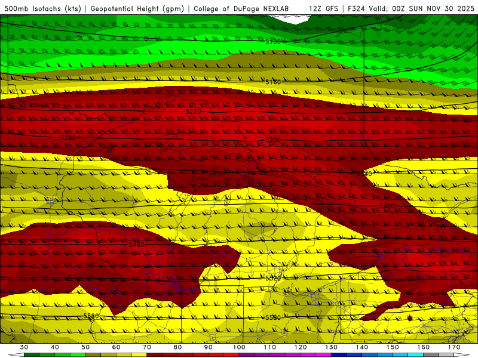478x358 pixels.
Task: Click the 5280 contour label in the map center
Action: click(x=273, y=140)
